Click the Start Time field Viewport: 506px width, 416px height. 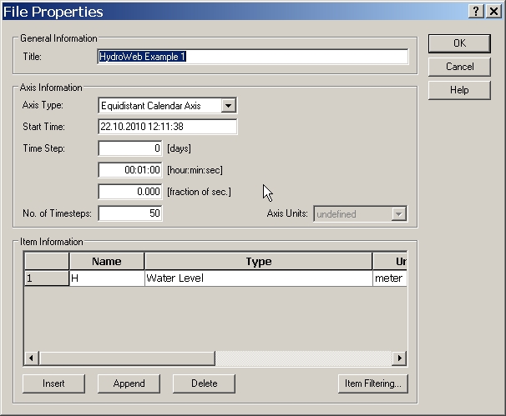[x=167, y=127]
